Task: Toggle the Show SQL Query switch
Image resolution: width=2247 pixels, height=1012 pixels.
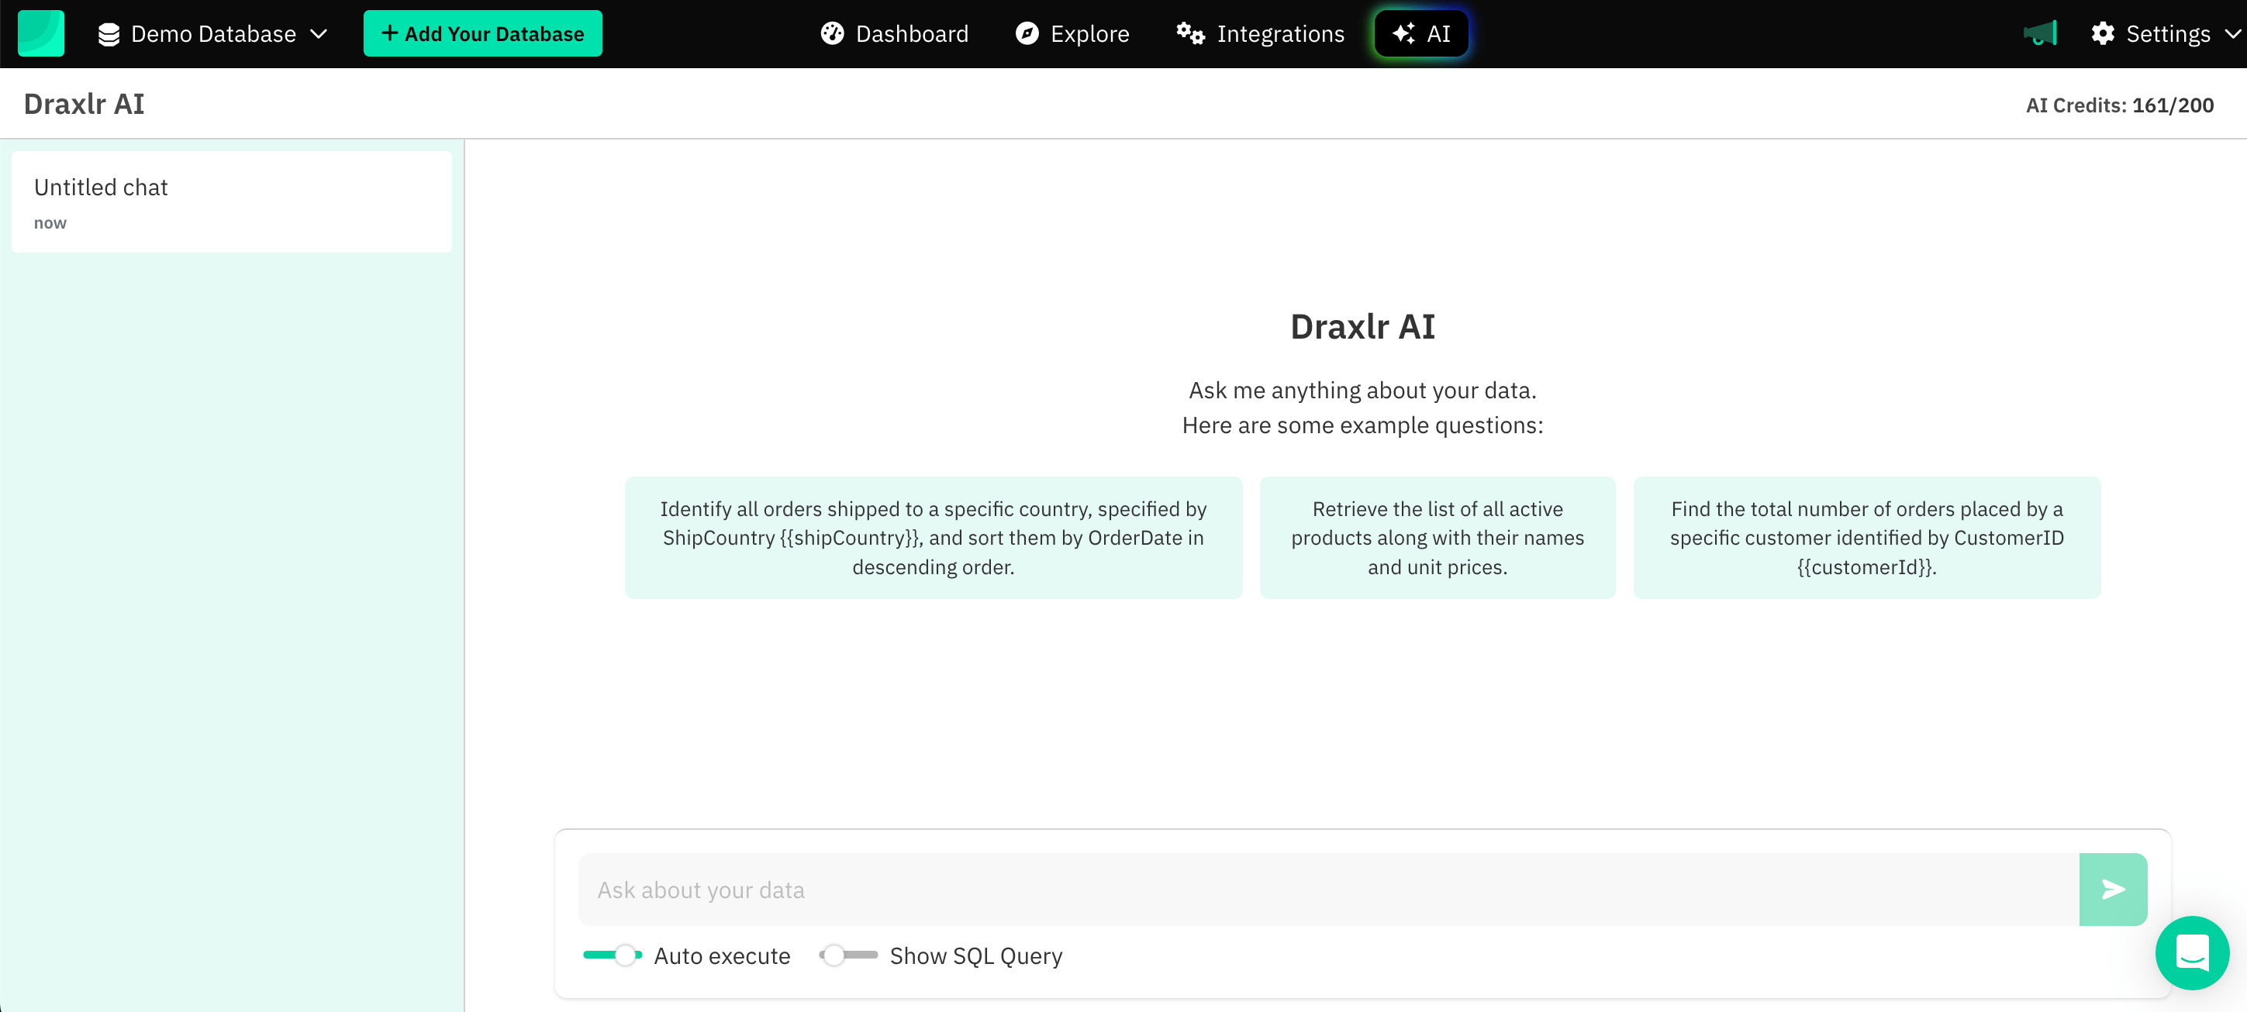Action: [x=849, y=955]
